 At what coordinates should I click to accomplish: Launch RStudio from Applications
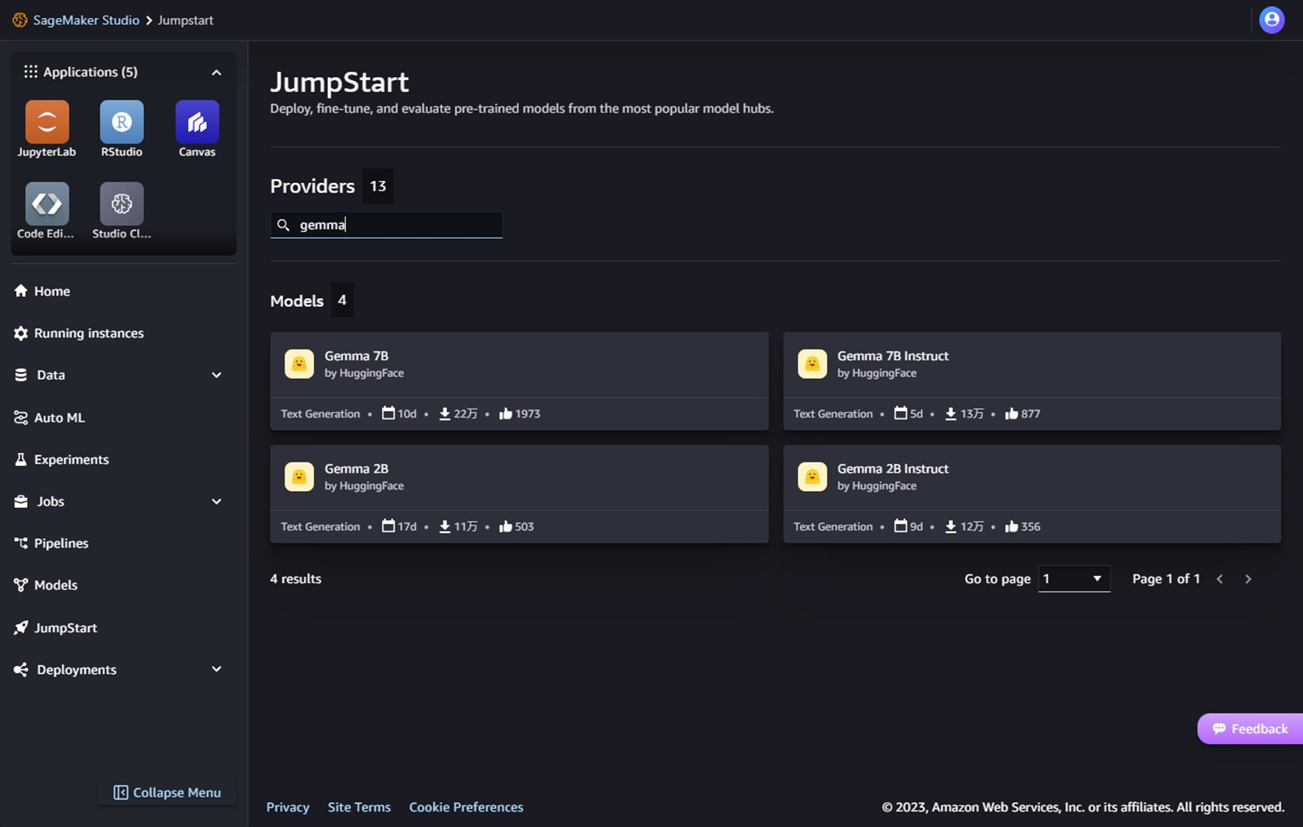121,123
